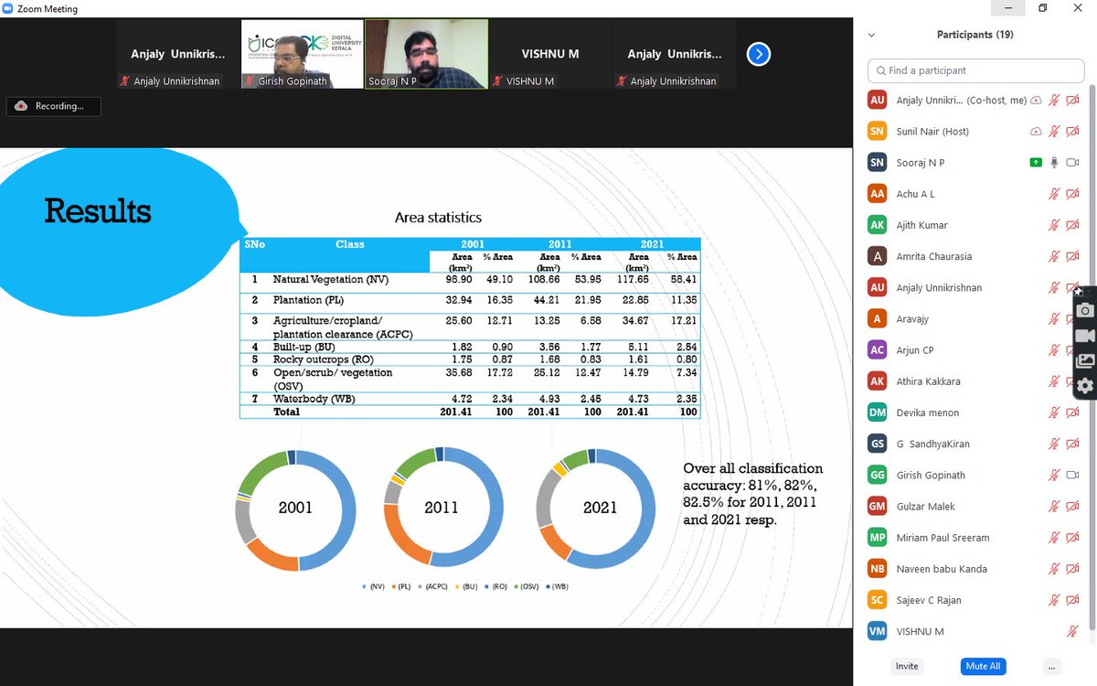
Task: Click the 'Results' slide title
Action: point(98,211)
